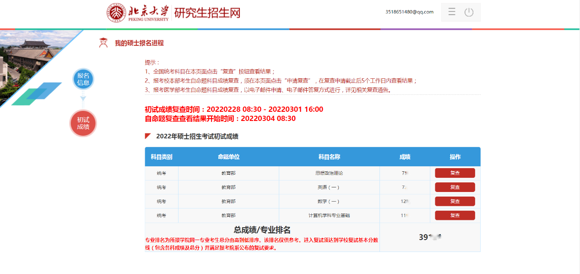Screen dimensions: 580x274
Task: Click the red 专业排名 explanation note
Action: [x=262, y=244]
